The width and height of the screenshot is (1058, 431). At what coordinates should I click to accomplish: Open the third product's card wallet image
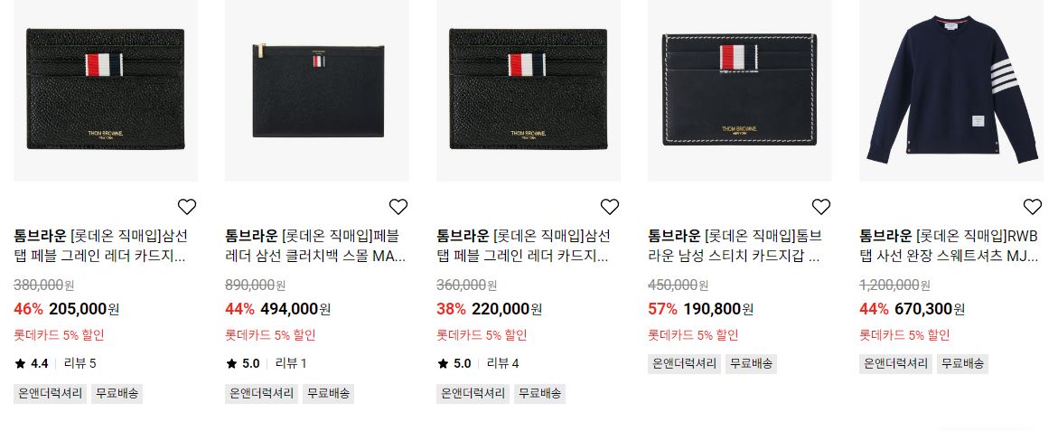click(529, 90)
